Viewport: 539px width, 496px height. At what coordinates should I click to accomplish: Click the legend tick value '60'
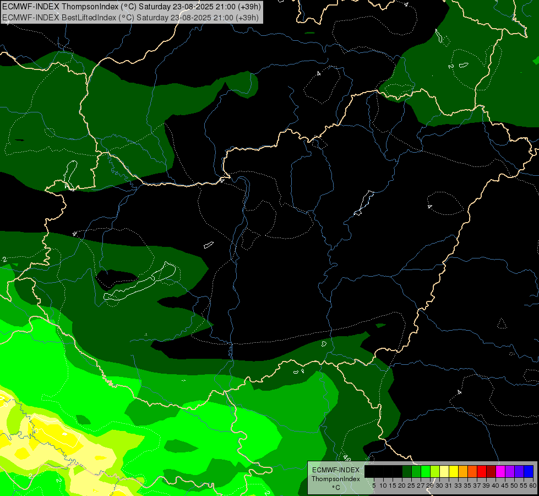pos(533,486)
